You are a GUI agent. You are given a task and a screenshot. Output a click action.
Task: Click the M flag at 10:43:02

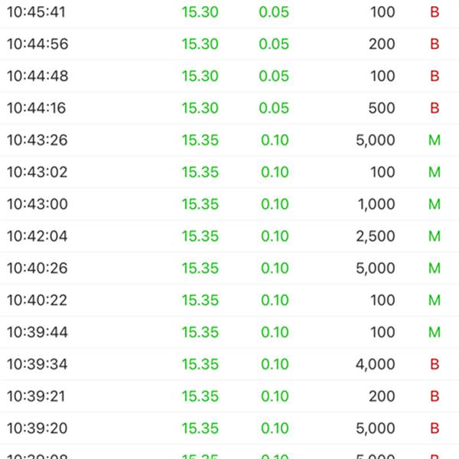point(435,172)
